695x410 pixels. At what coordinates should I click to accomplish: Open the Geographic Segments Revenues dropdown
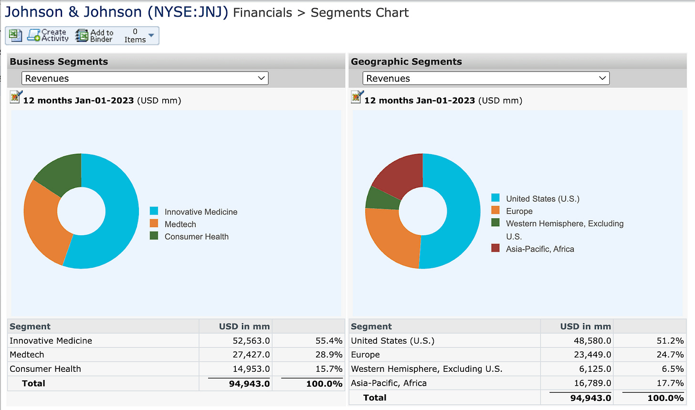(x=486, y=78)
